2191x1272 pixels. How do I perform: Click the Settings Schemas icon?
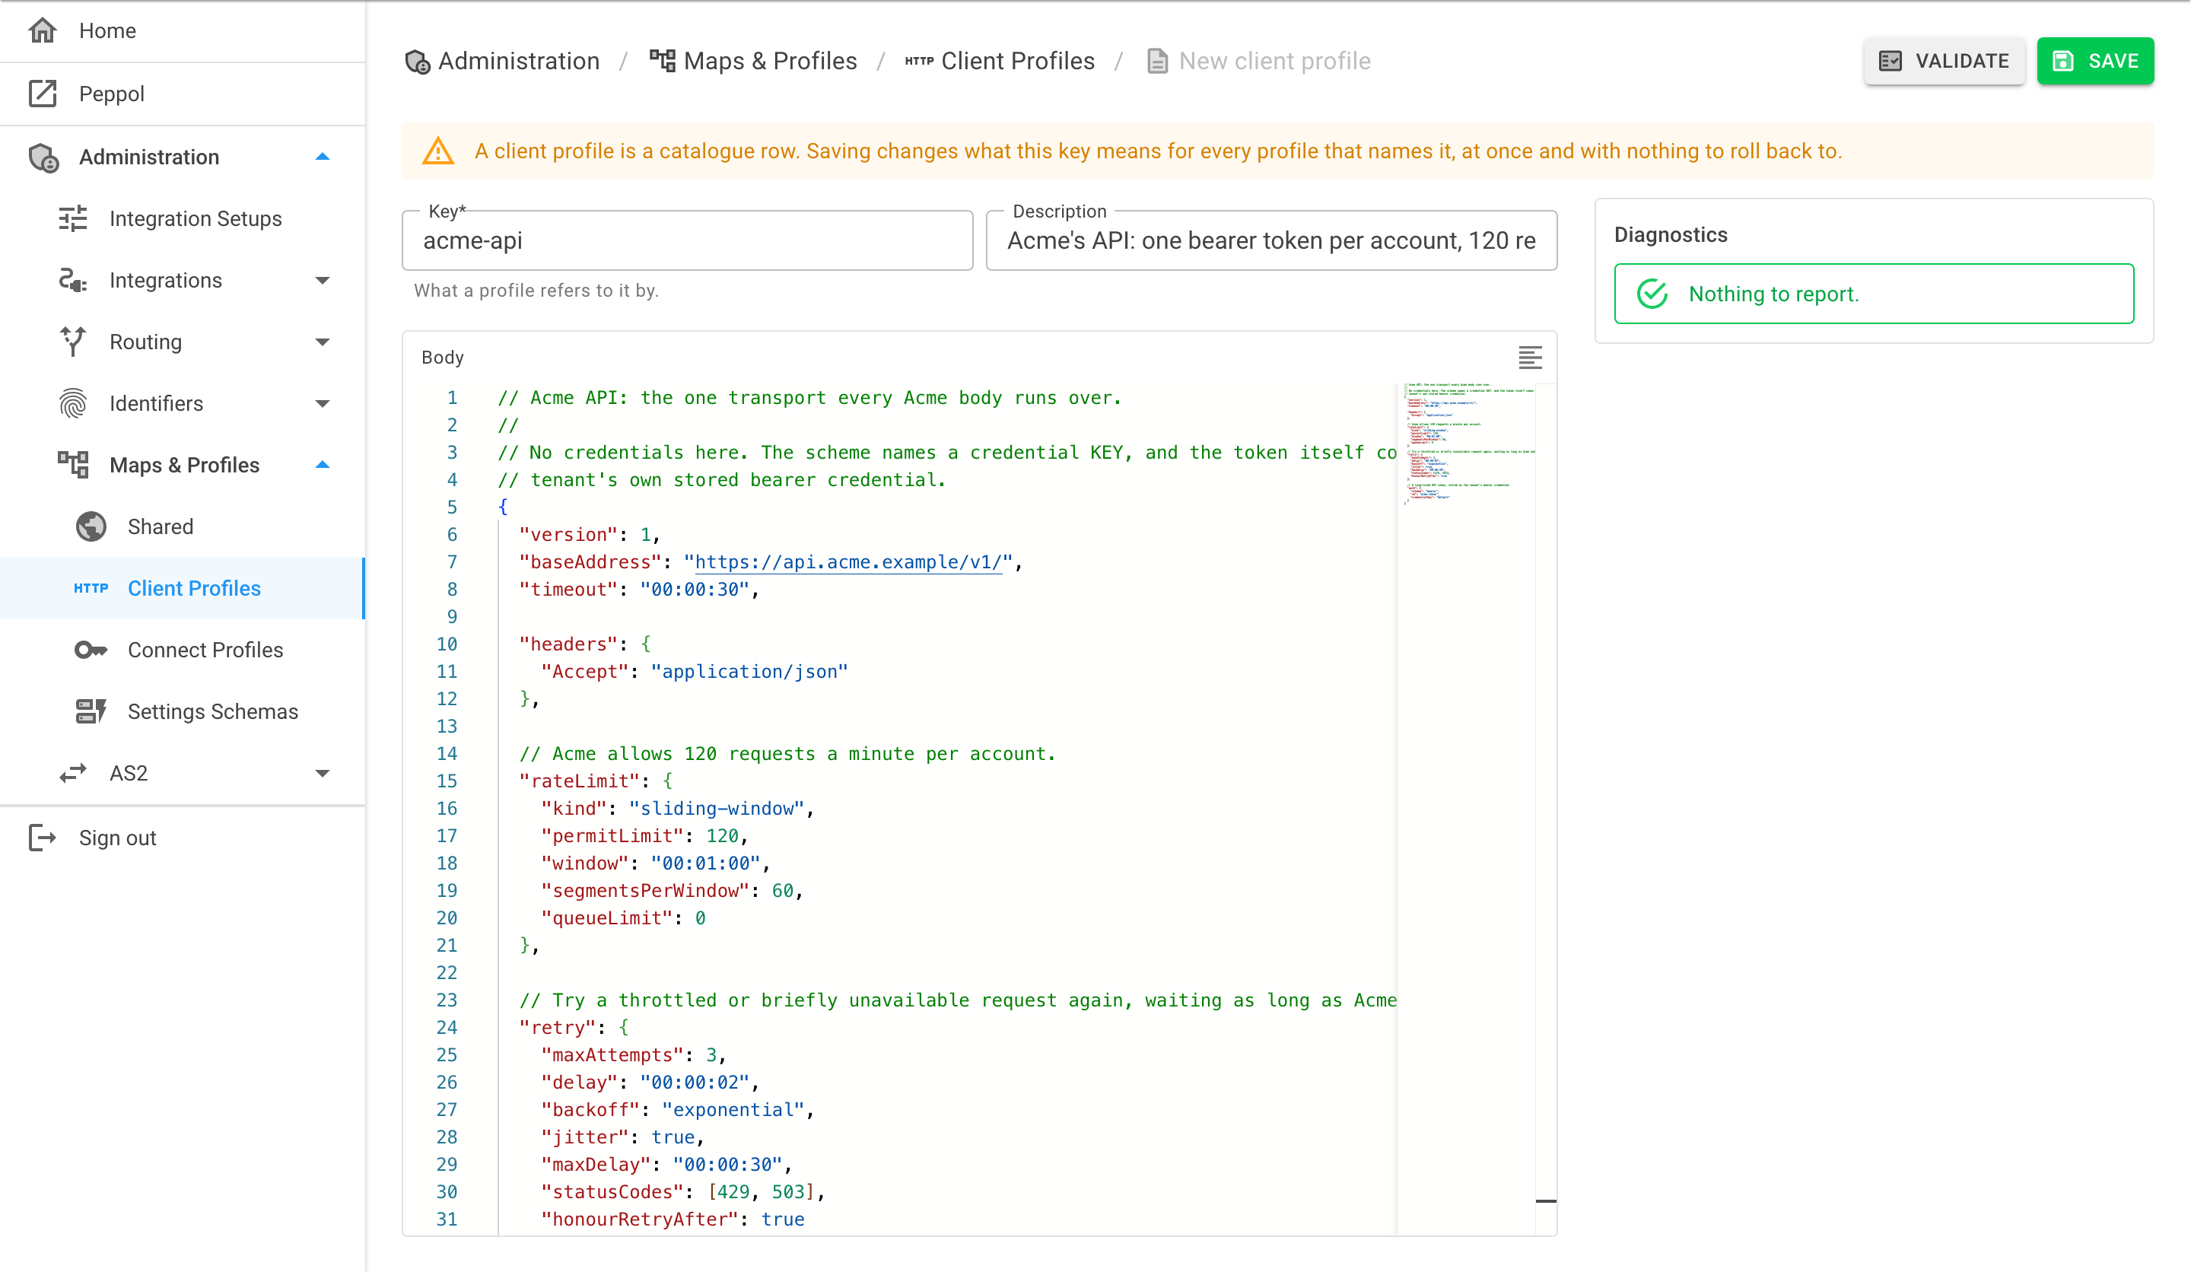(91, 711)
